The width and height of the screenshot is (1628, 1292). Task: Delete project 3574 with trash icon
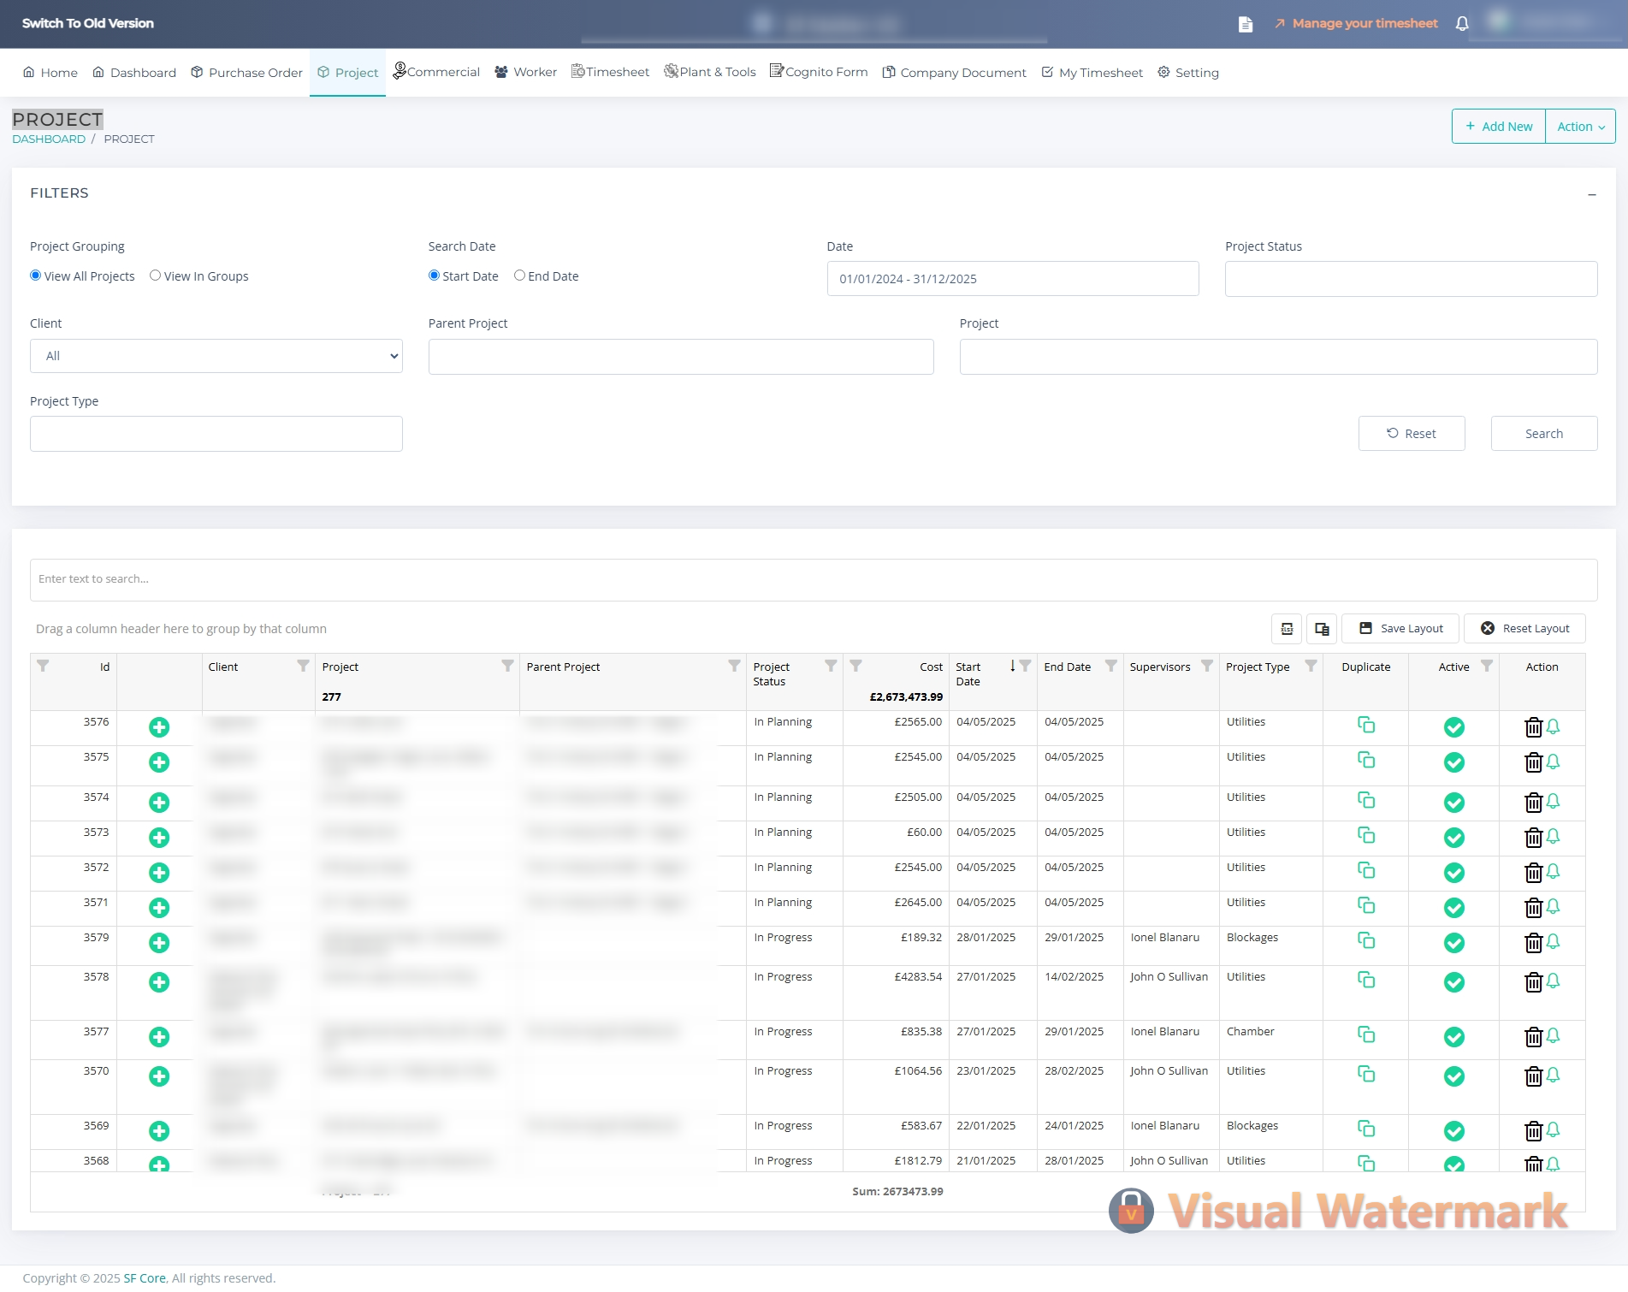1533,803
